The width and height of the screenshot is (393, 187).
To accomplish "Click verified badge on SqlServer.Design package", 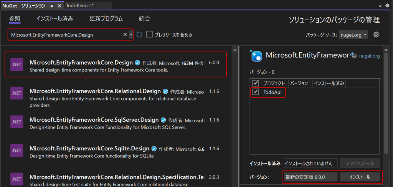I will pyautogui.click(x=163, y=120).
